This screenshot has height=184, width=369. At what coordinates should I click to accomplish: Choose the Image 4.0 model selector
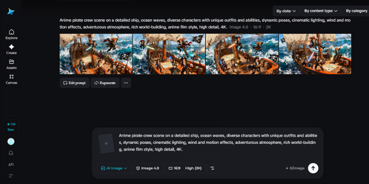[148, 168]
